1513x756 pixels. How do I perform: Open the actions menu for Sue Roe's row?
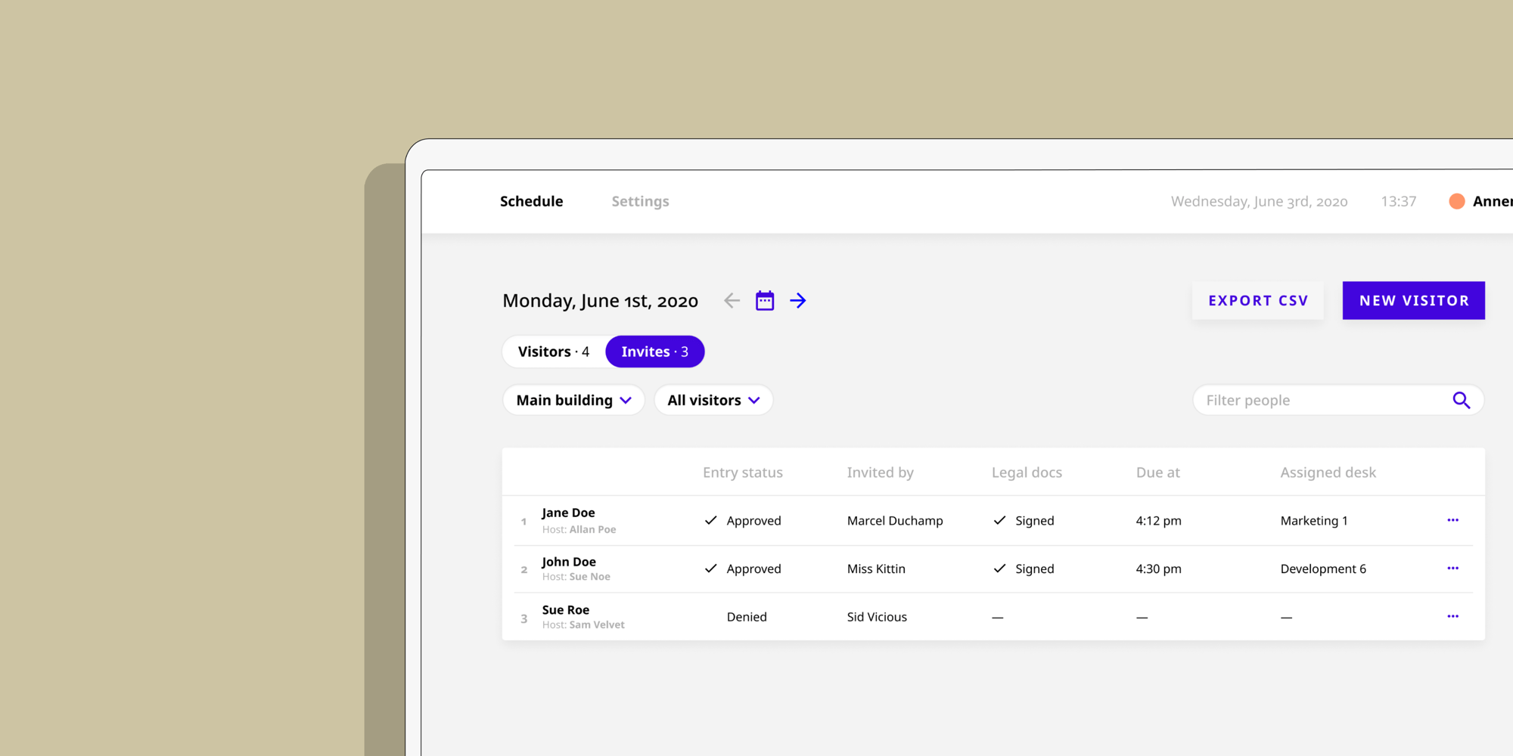click(x=1452, y=616)
